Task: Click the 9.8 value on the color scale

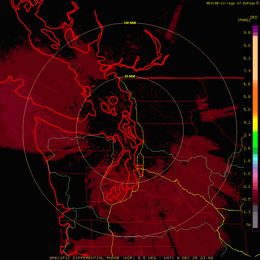Action: click(x=247, y=33)
